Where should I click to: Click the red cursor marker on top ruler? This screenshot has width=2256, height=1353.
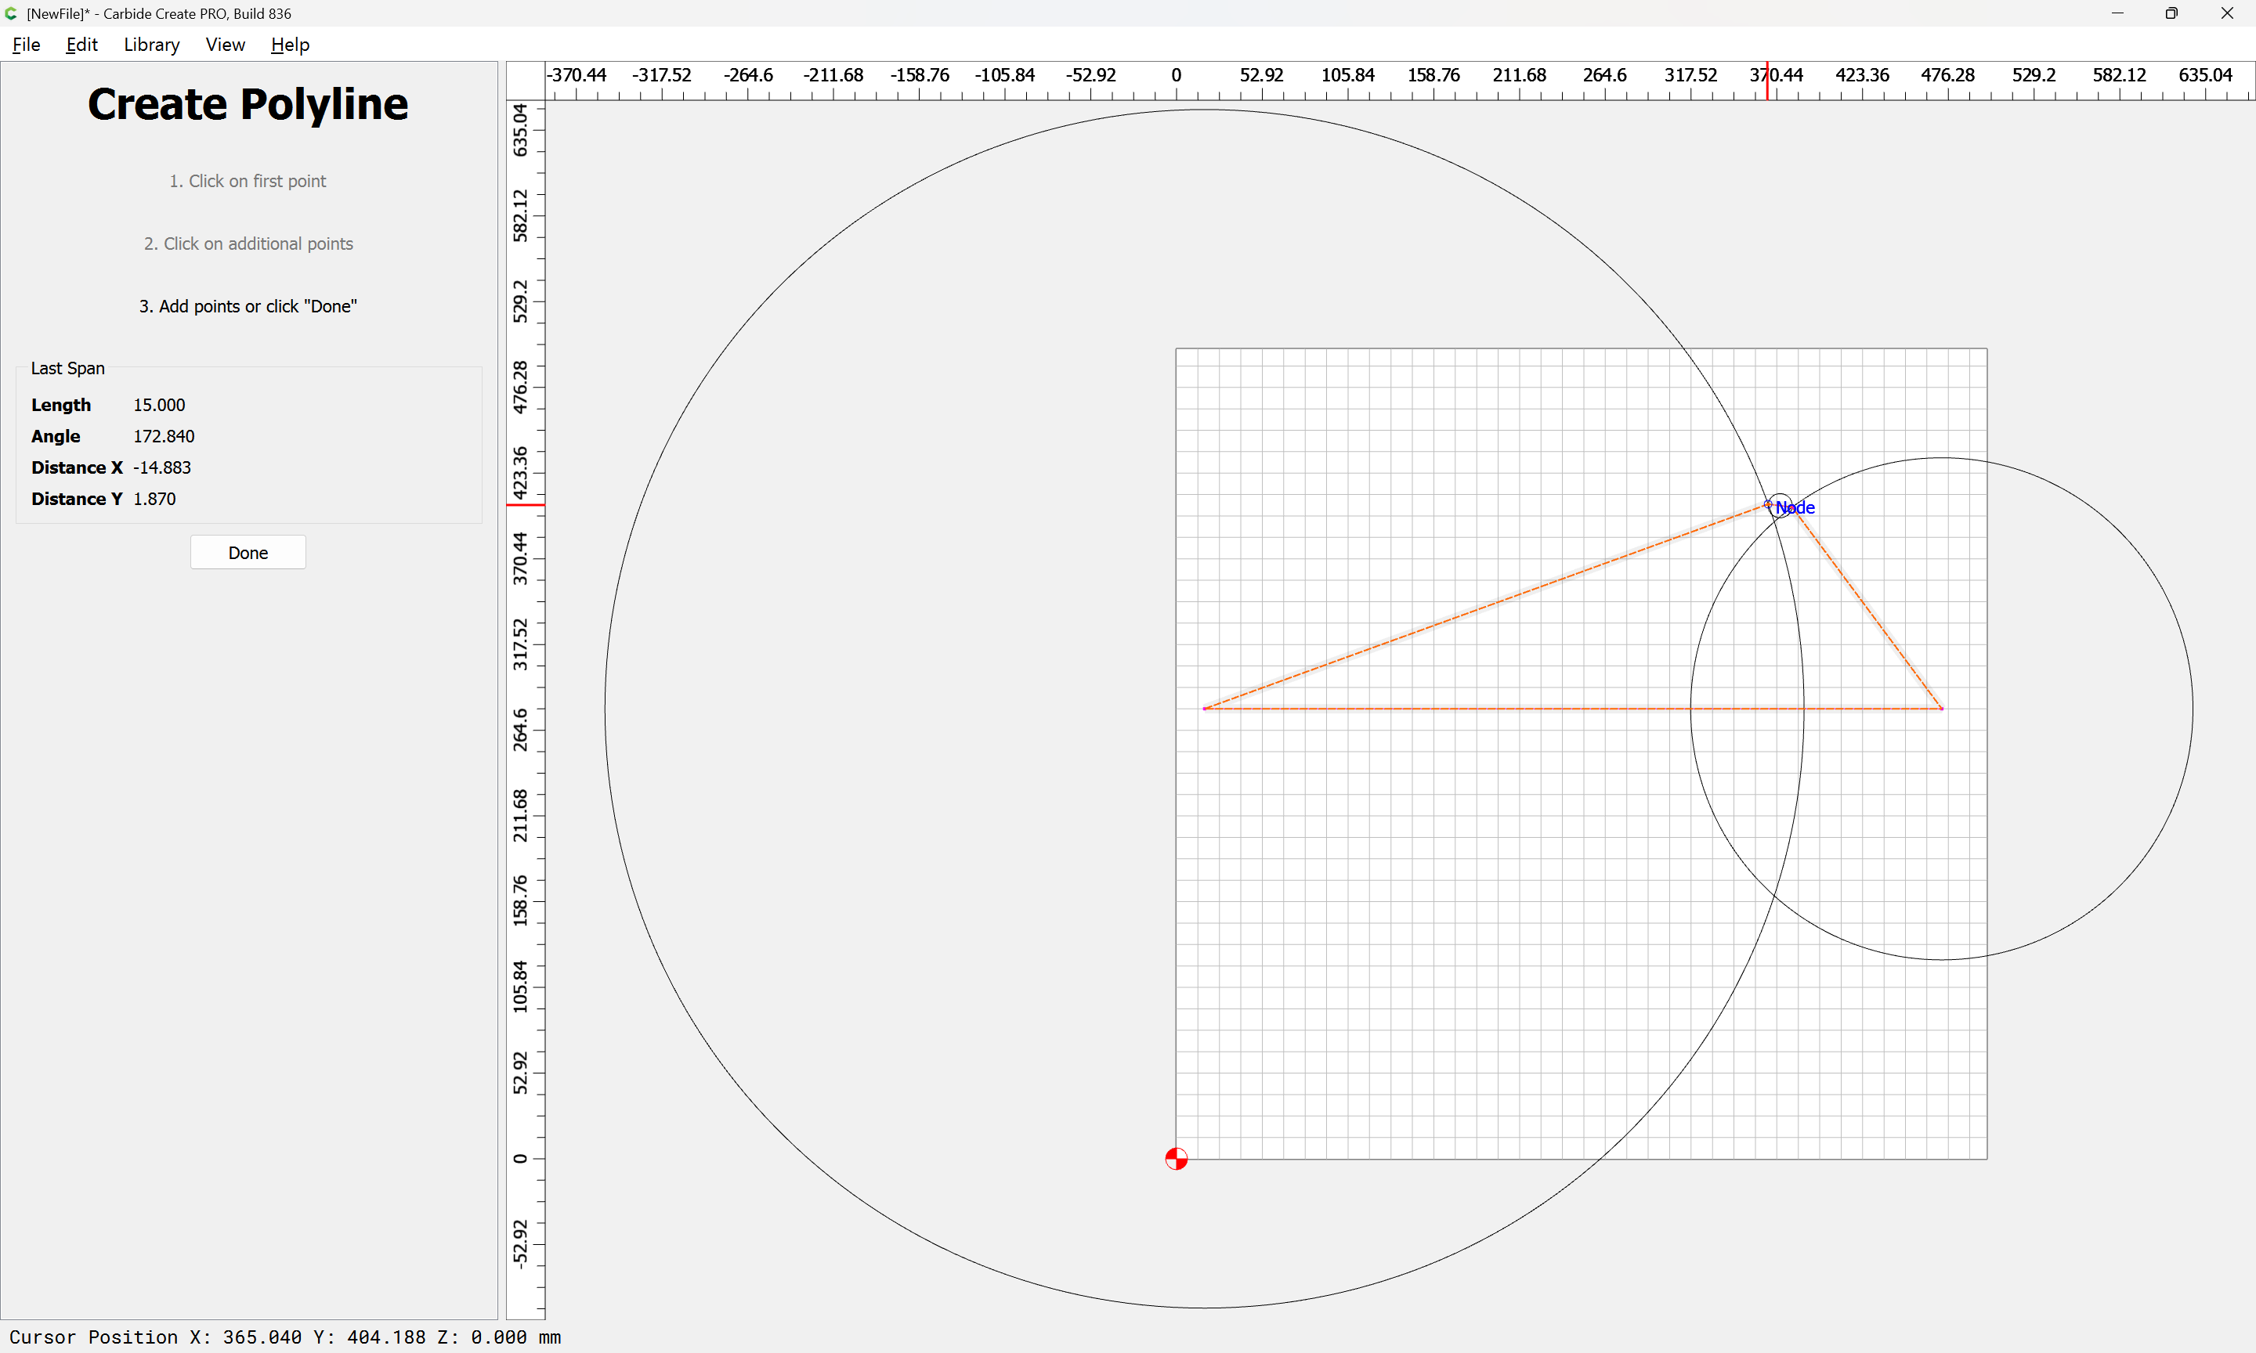tap(1766, 81)
